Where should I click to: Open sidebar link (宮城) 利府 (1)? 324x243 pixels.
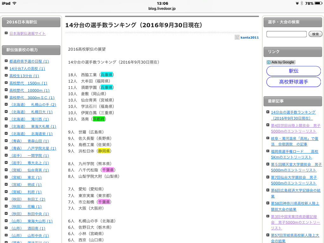coord(26,192)
